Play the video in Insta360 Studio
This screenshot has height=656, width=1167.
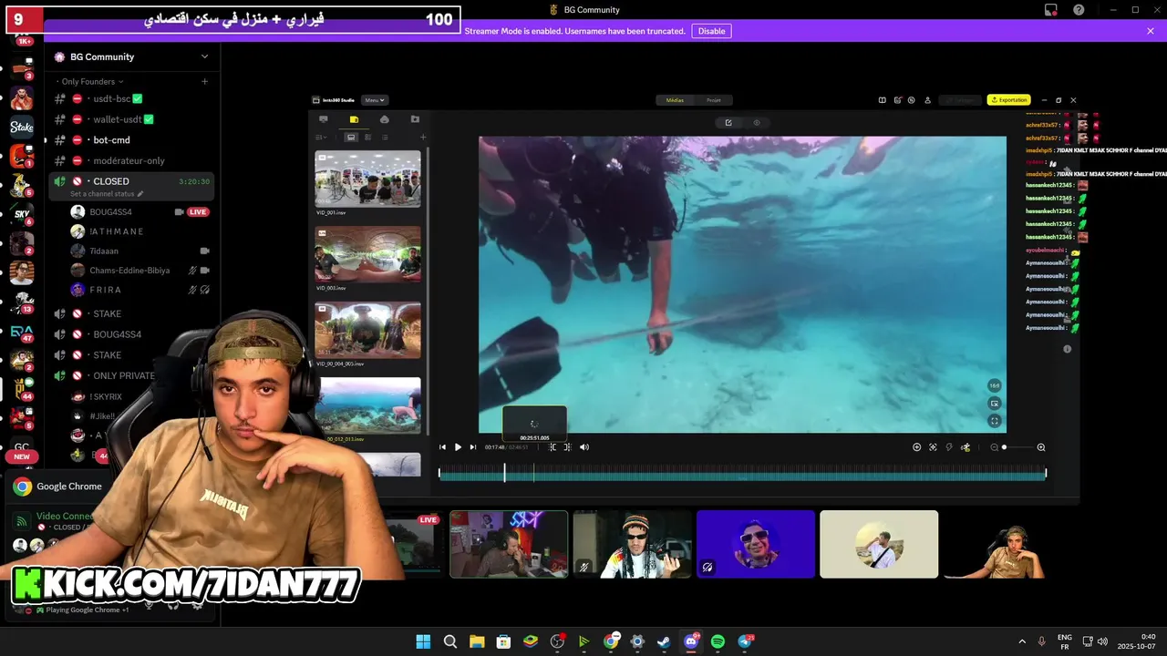pyautogui.click(x=458, y=447)
